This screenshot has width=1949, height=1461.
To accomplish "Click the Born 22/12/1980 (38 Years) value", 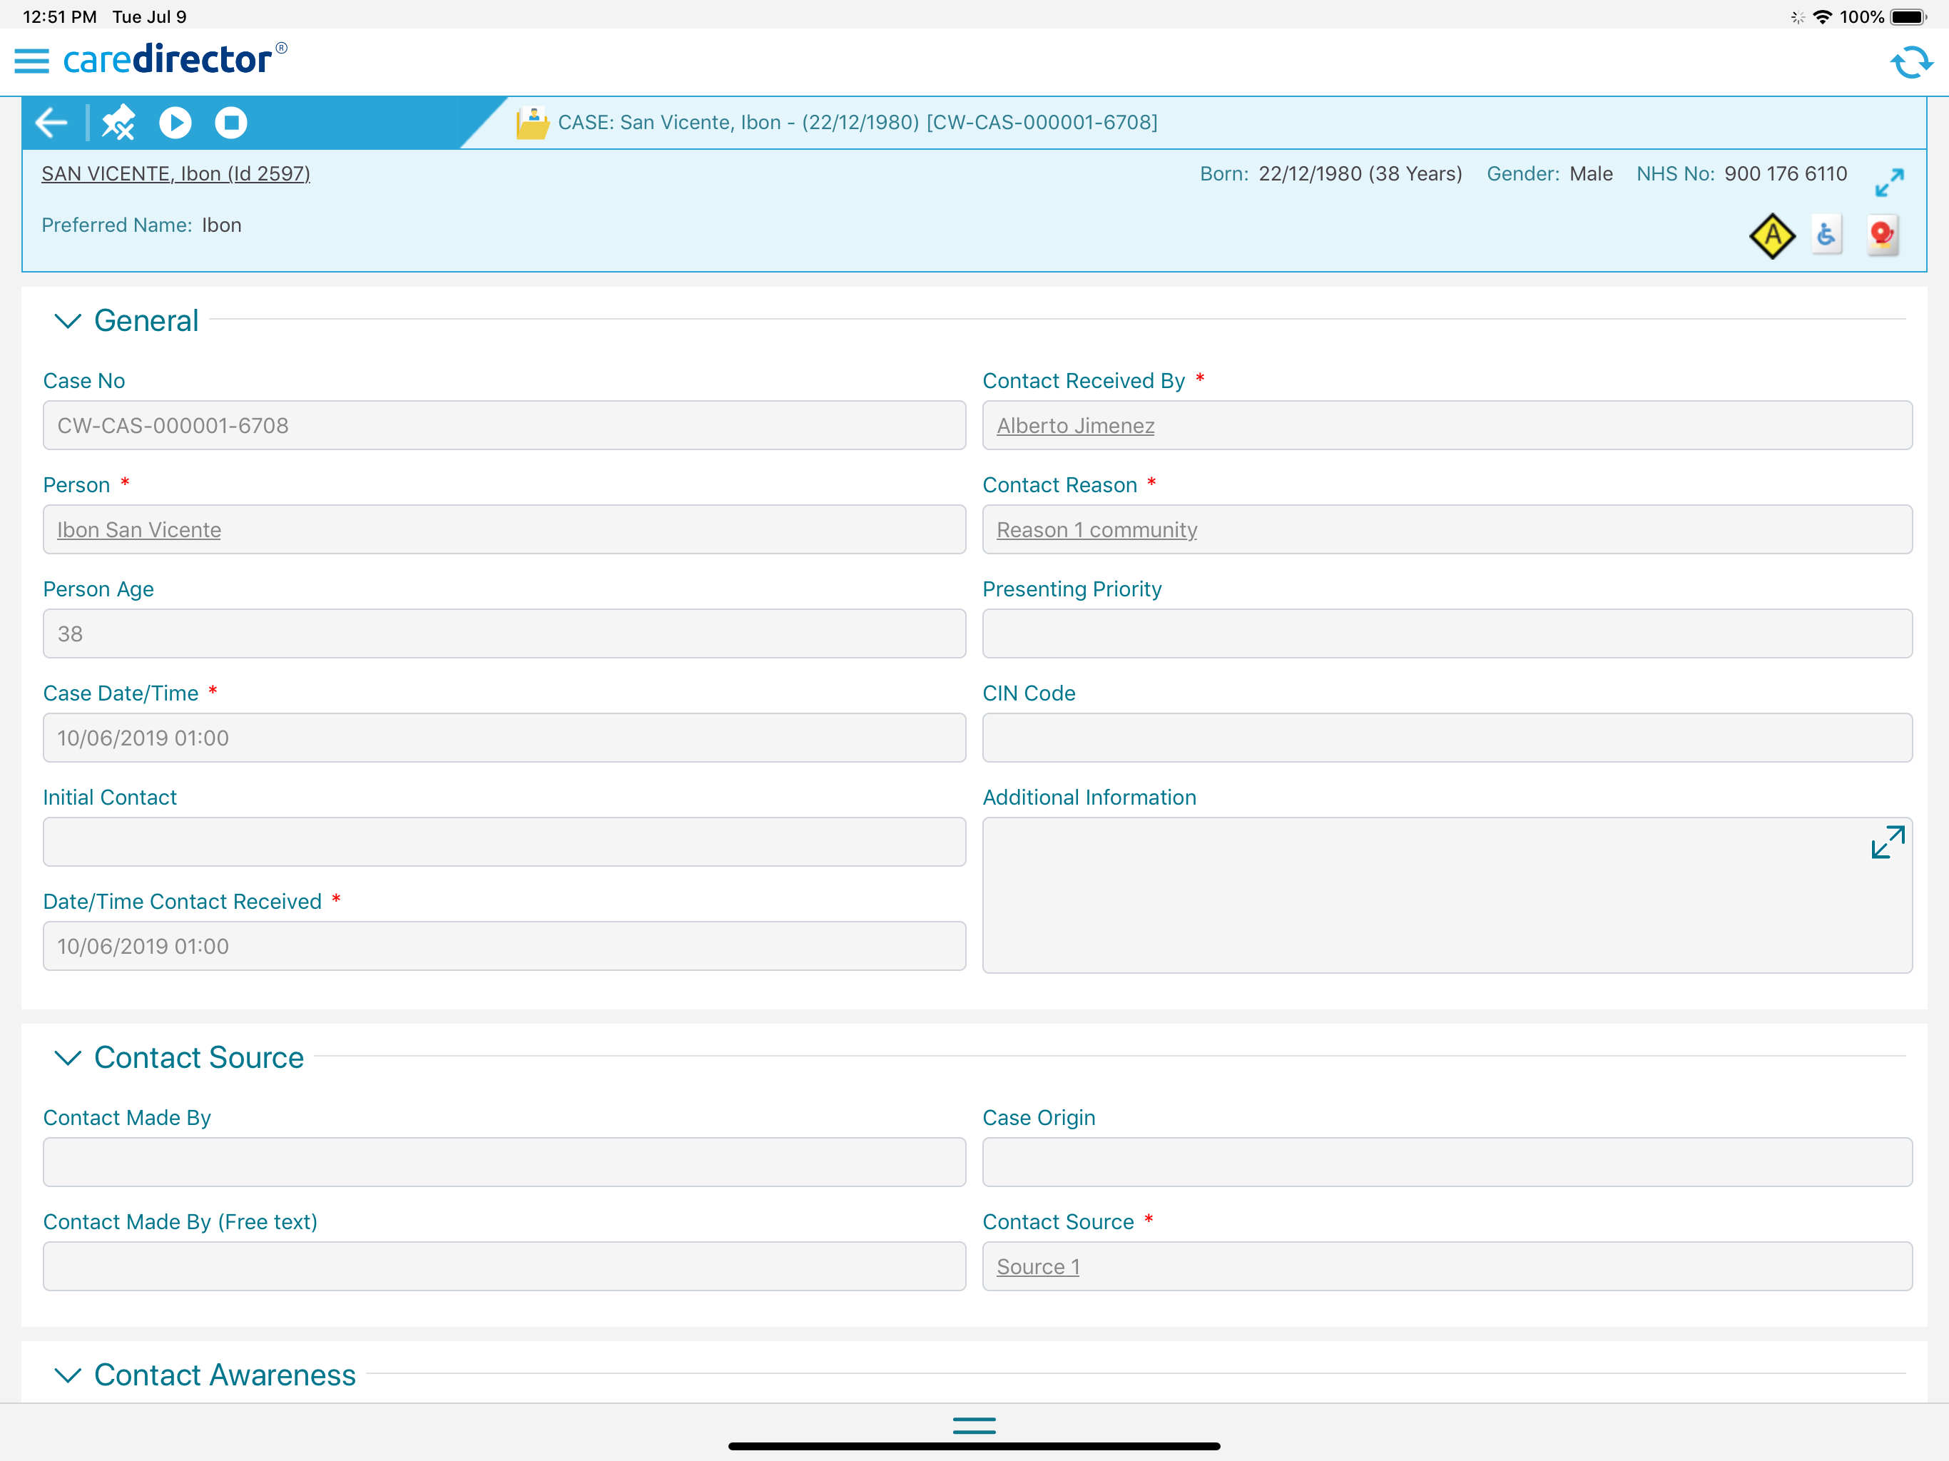I will coord(1360,173).
